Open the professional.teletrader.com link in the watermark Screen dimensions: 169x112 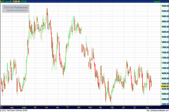pyautogui.click(x=15, y=10)
